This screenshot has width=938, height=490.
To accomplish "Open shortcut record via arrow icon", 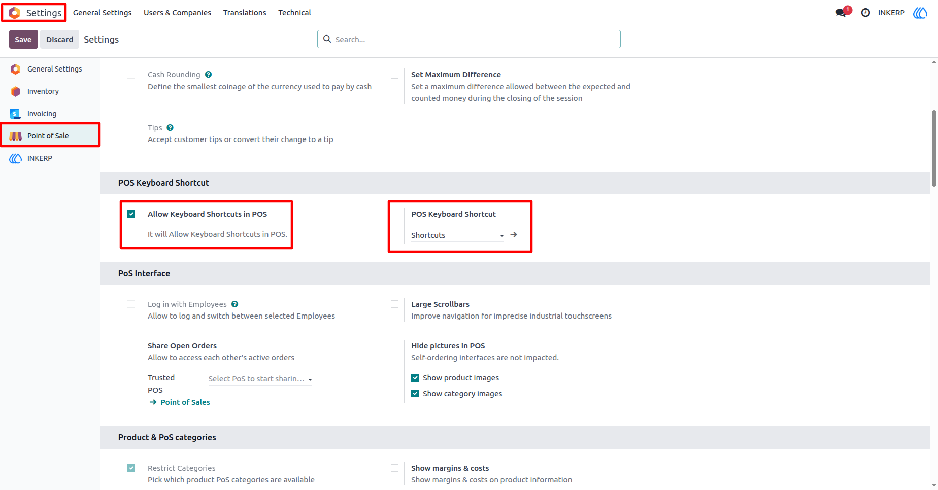I will pos(514,235).
